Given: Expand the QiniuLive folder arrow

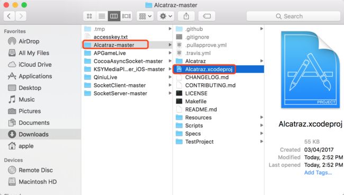Looking at the screenshot, I should click(170, 77).
